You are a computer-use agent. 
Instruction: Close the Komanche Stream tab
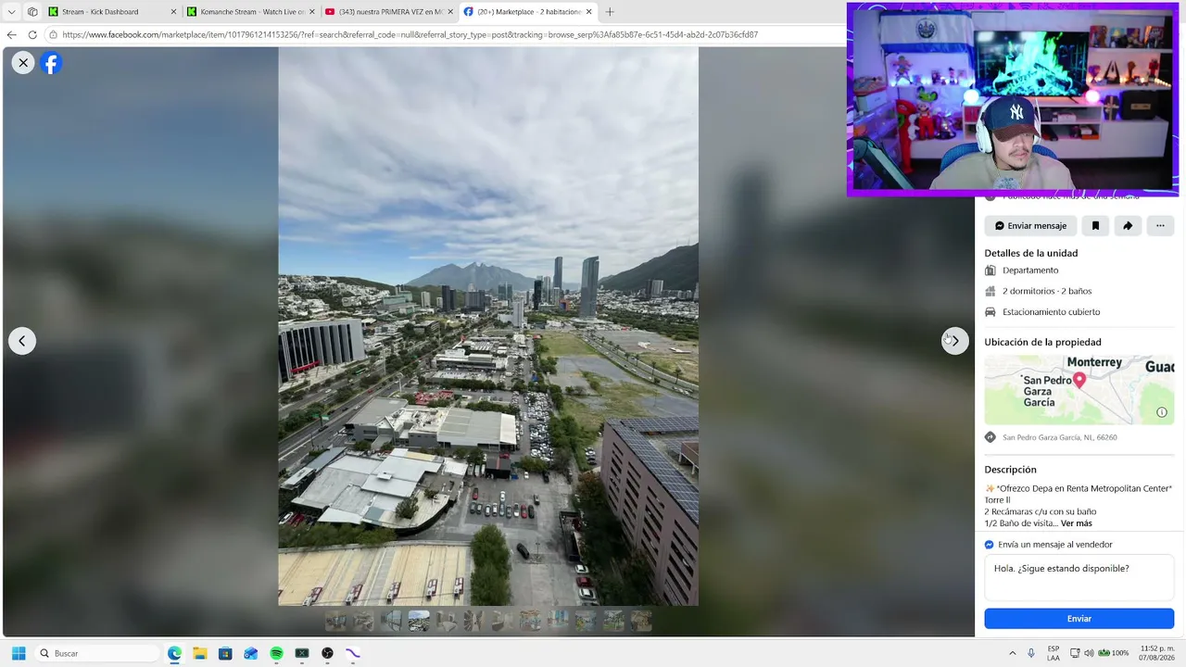pyautogui.click(x=311, y=12)
